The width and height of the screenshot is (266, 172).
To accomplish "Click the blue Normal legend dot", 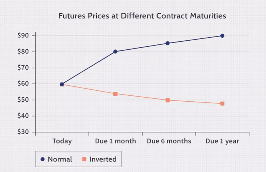I will [x=42, y=159].
